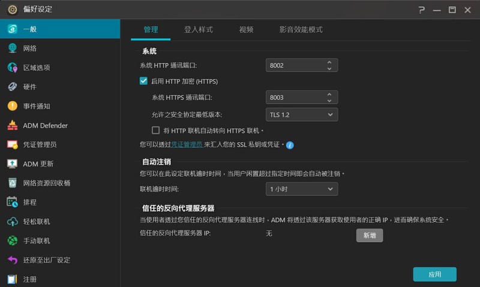This screenshot has height=287, width=480.
Task: Maximize the 偏好设定 window
Action: [452, 10]
